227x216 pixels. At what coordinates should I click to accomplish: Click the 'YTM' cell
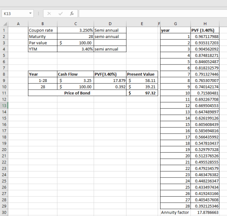coord(43,49)
